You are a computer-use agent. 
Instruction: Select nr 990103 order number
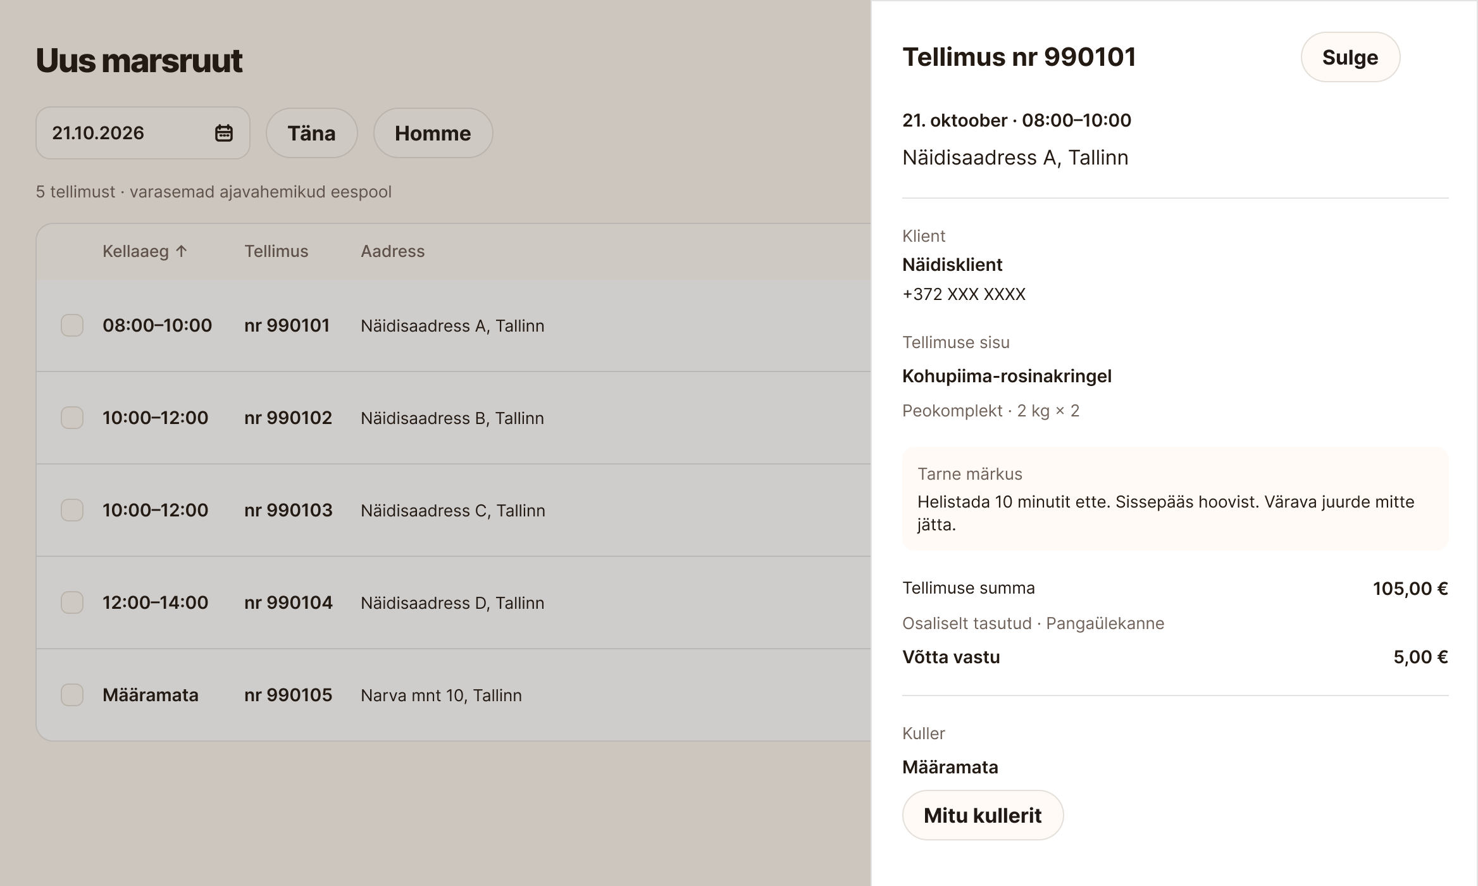[x=288, y=510]
